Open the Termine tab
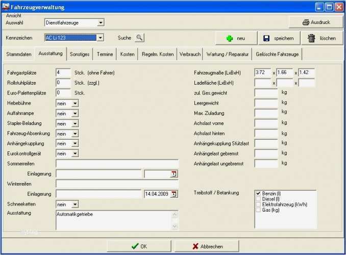 105,54
